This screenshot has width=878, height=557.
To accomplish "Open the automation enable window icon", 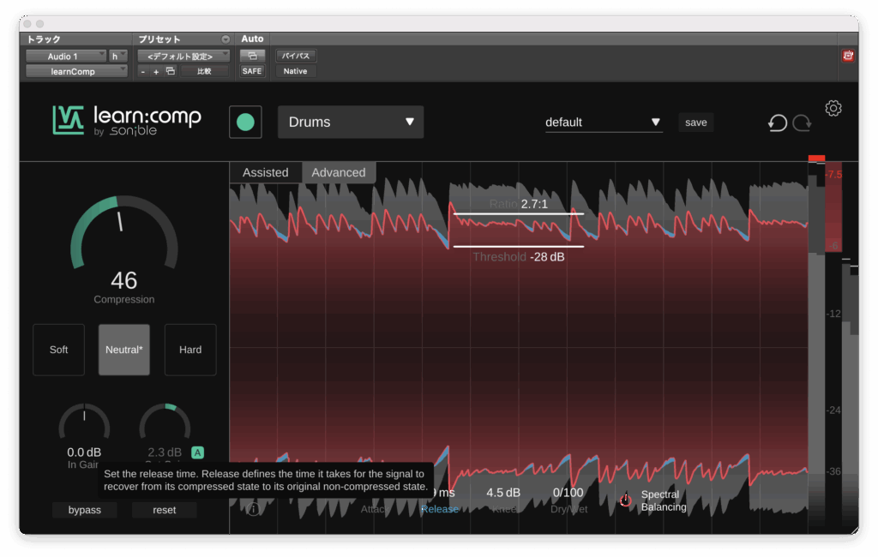I will (252, 56).
